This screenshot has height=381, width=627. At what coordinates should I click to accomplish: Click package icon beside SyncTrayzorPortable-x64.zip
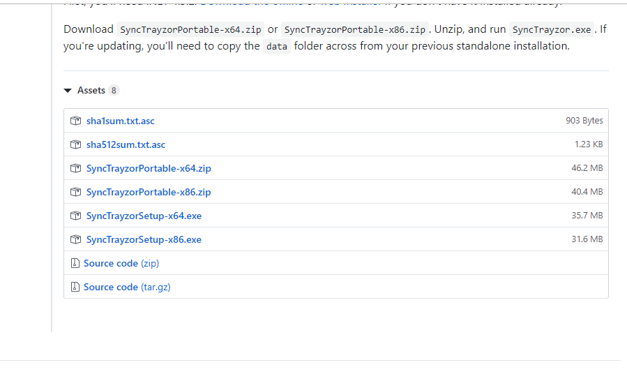coord(75,168)
